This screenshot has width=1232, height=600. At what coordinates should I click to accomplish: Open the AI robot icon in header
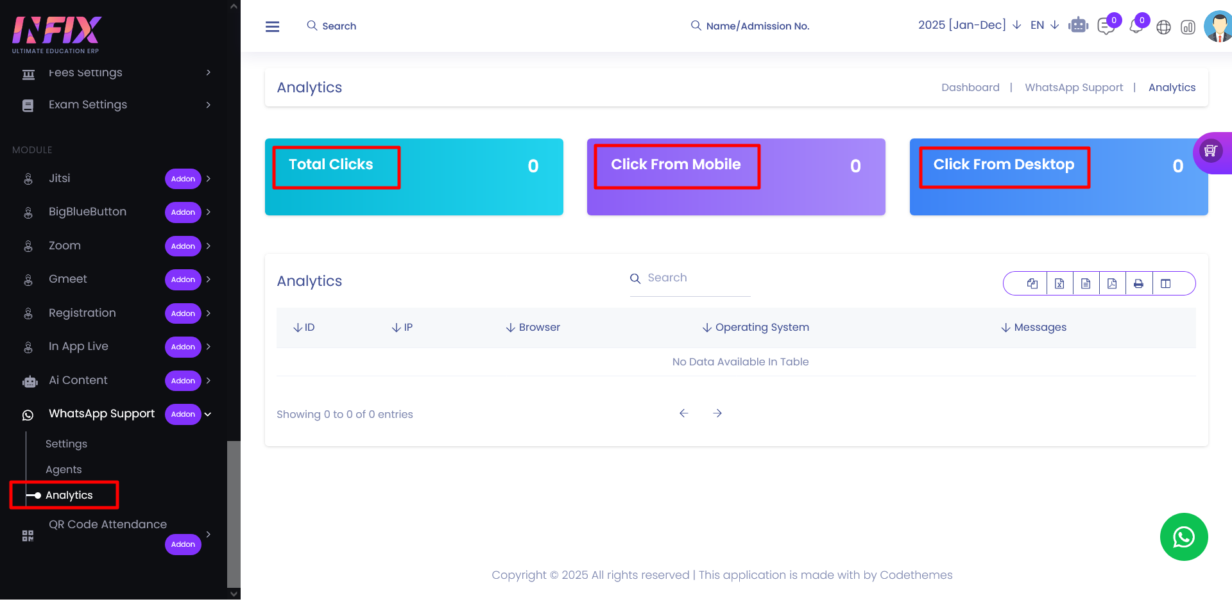[1078, 26]
